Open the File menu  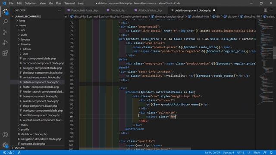pyautogui.click(x=11, y=3)
